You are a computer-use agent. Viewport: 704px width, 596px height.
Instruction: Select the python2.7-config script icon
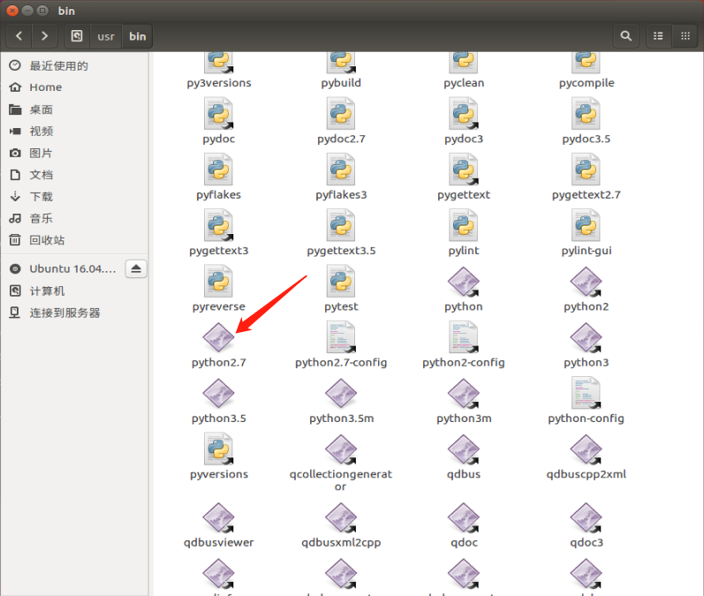(341, 337)
